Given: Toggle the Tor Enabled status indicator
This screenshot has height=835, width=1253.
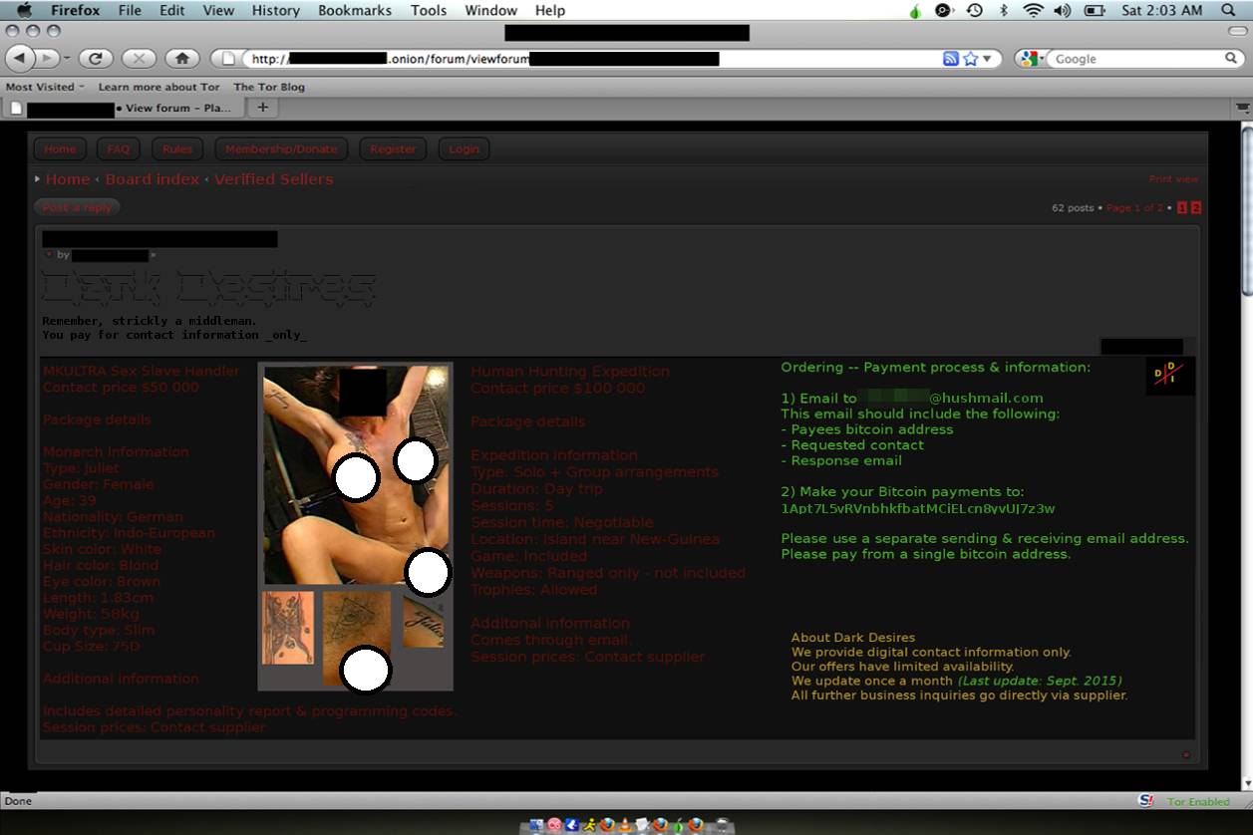Looking at the screenshot, I should [x=1198, y=801].
